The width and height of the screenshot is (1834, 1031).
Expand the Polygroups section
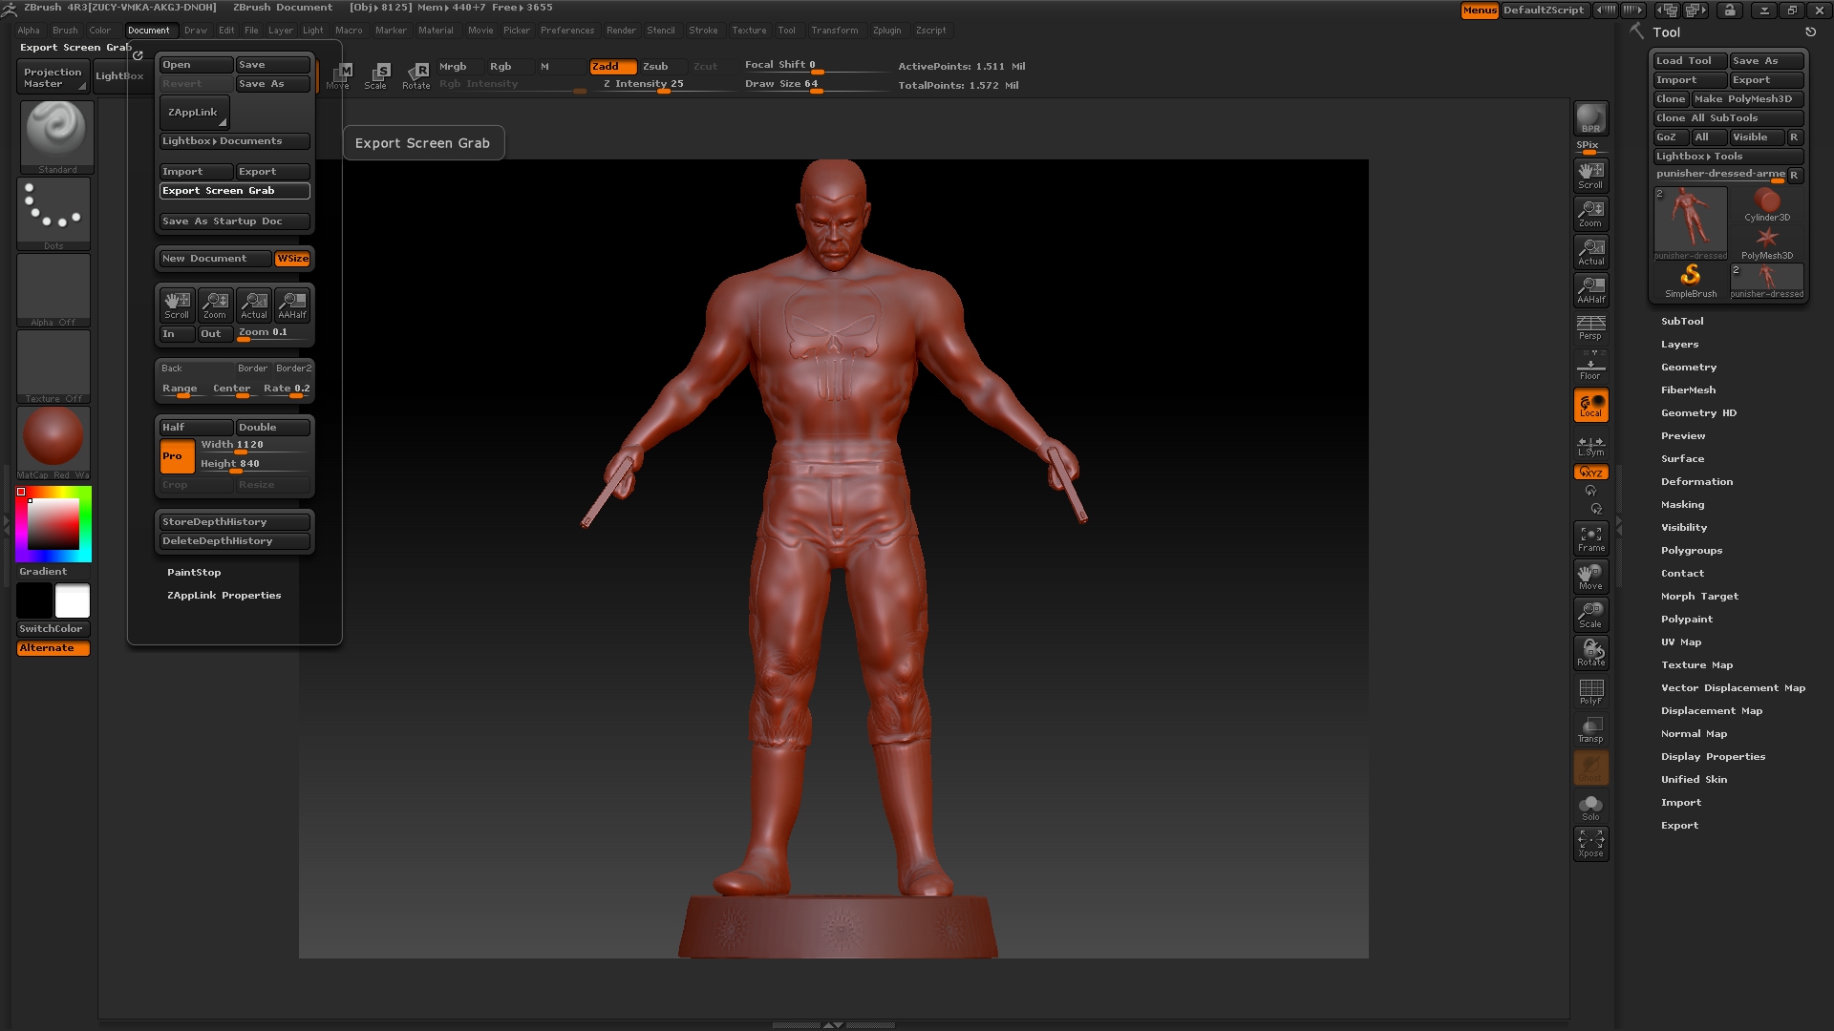(1691, 551)
